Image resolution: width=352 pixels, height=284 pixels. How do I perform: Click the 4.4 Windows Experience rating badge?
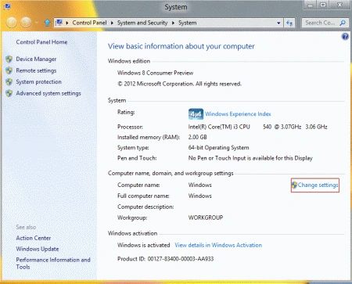click(x=196, y=114)
